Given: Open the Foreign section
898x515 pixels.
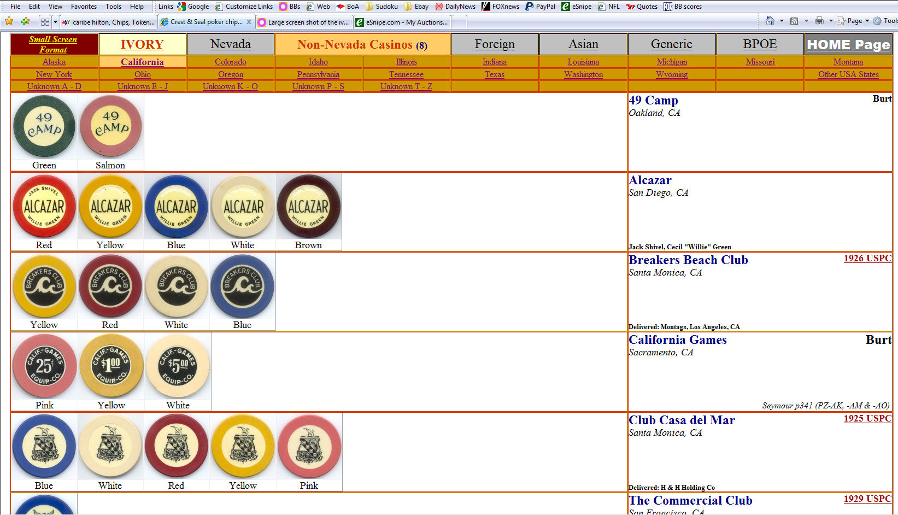Looking at the screenshot, I should click(x=495, y=44).
